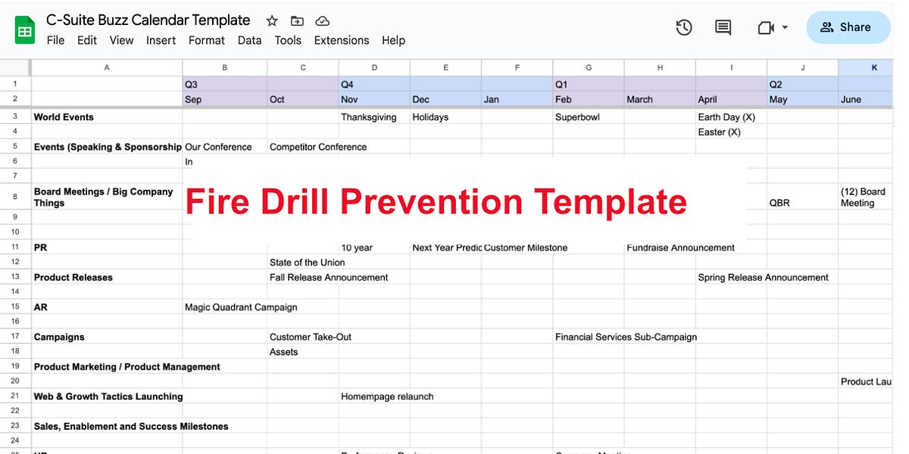Open the comment history icon
This screenshot has height=454, width=909.
point(722,26)
